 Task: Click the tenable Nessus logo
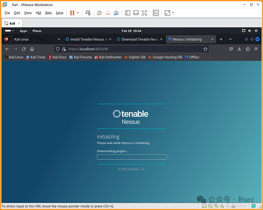131,117
